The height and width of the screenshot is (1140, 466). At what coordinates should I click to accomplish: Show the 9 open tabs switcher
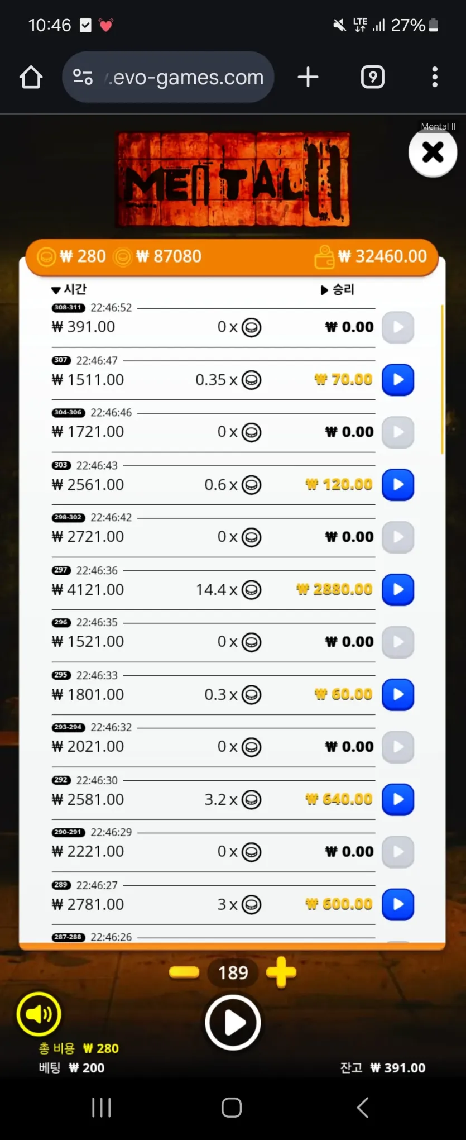(373, 77)
